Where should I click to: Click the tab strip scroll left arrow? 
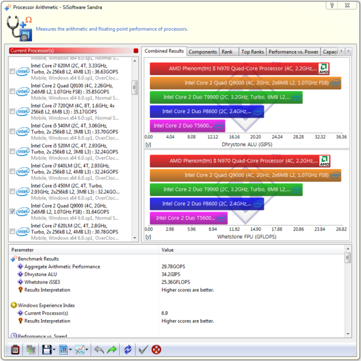(341, 51)
